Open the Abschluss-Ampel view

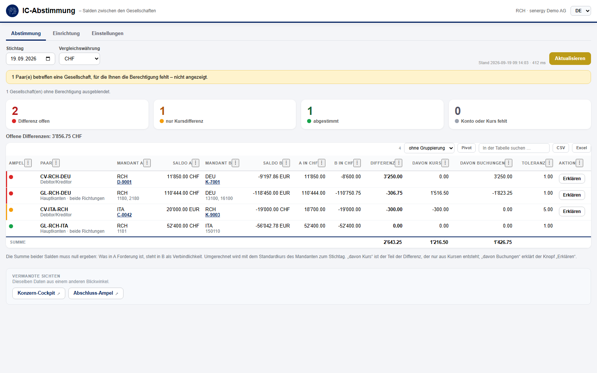96,293
